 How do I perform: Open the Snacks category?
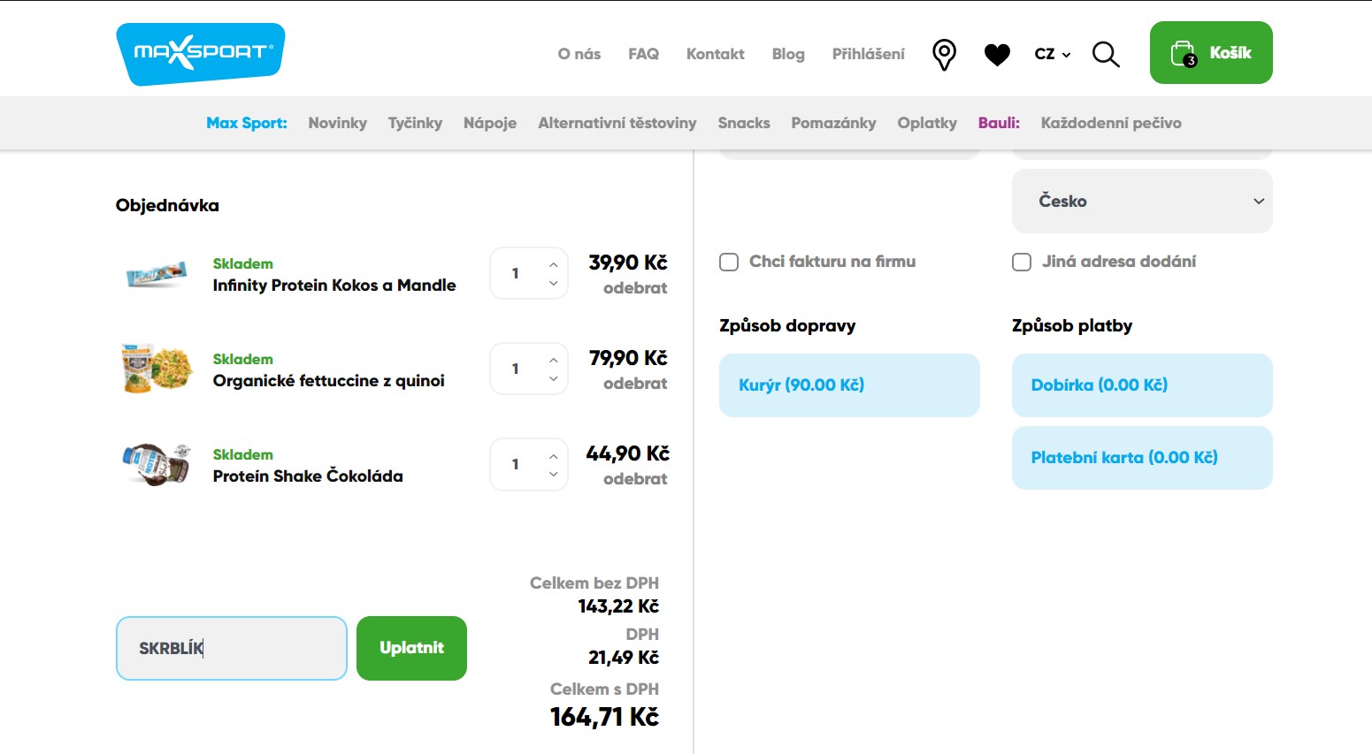pos(744,123)
